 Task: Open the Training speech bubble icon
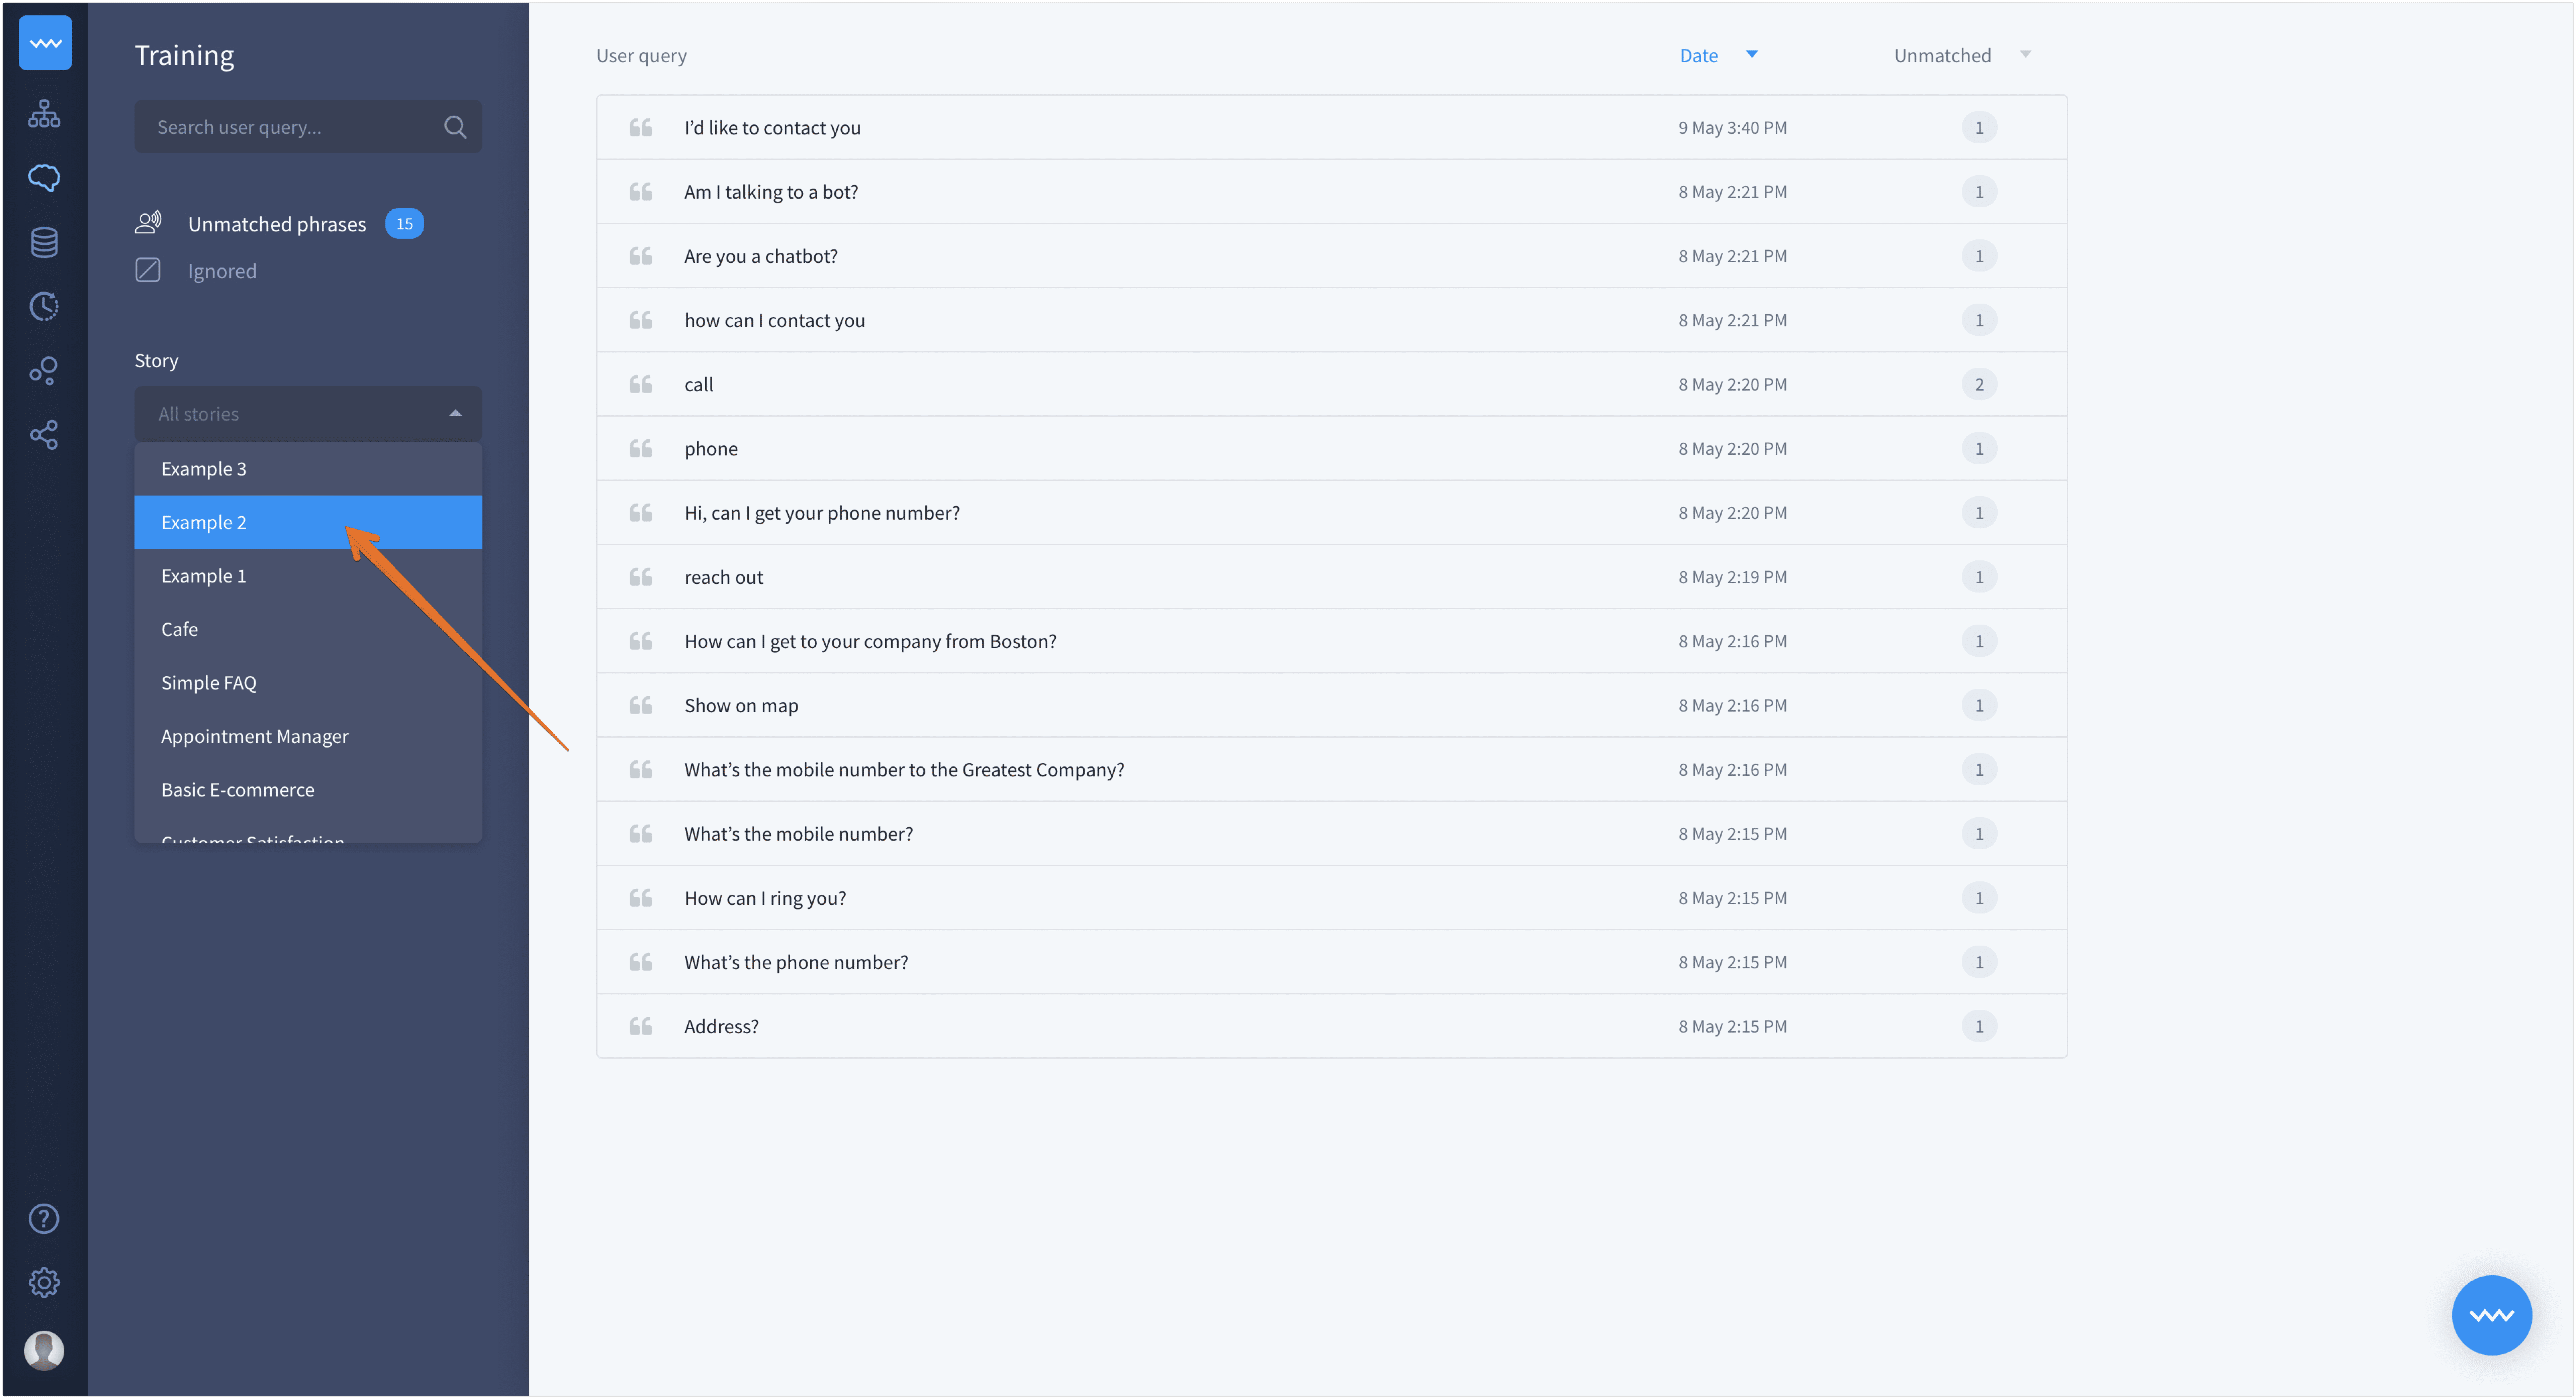pyautogui.click(x=44, y=178)
